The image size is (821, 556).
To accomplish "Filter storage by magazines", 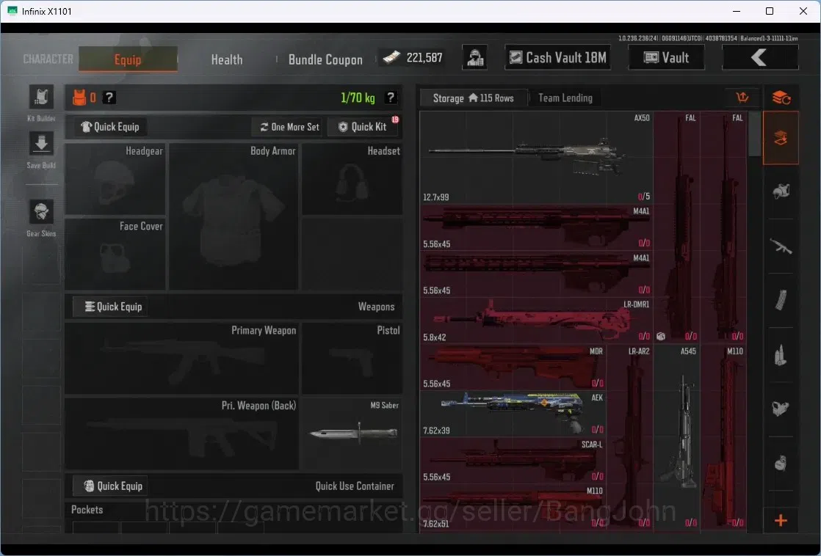I will pyautogui.click(x=781, y=300).
